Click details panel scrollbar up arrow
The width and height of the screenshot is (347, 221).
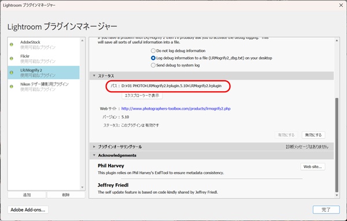click(337, 40)
